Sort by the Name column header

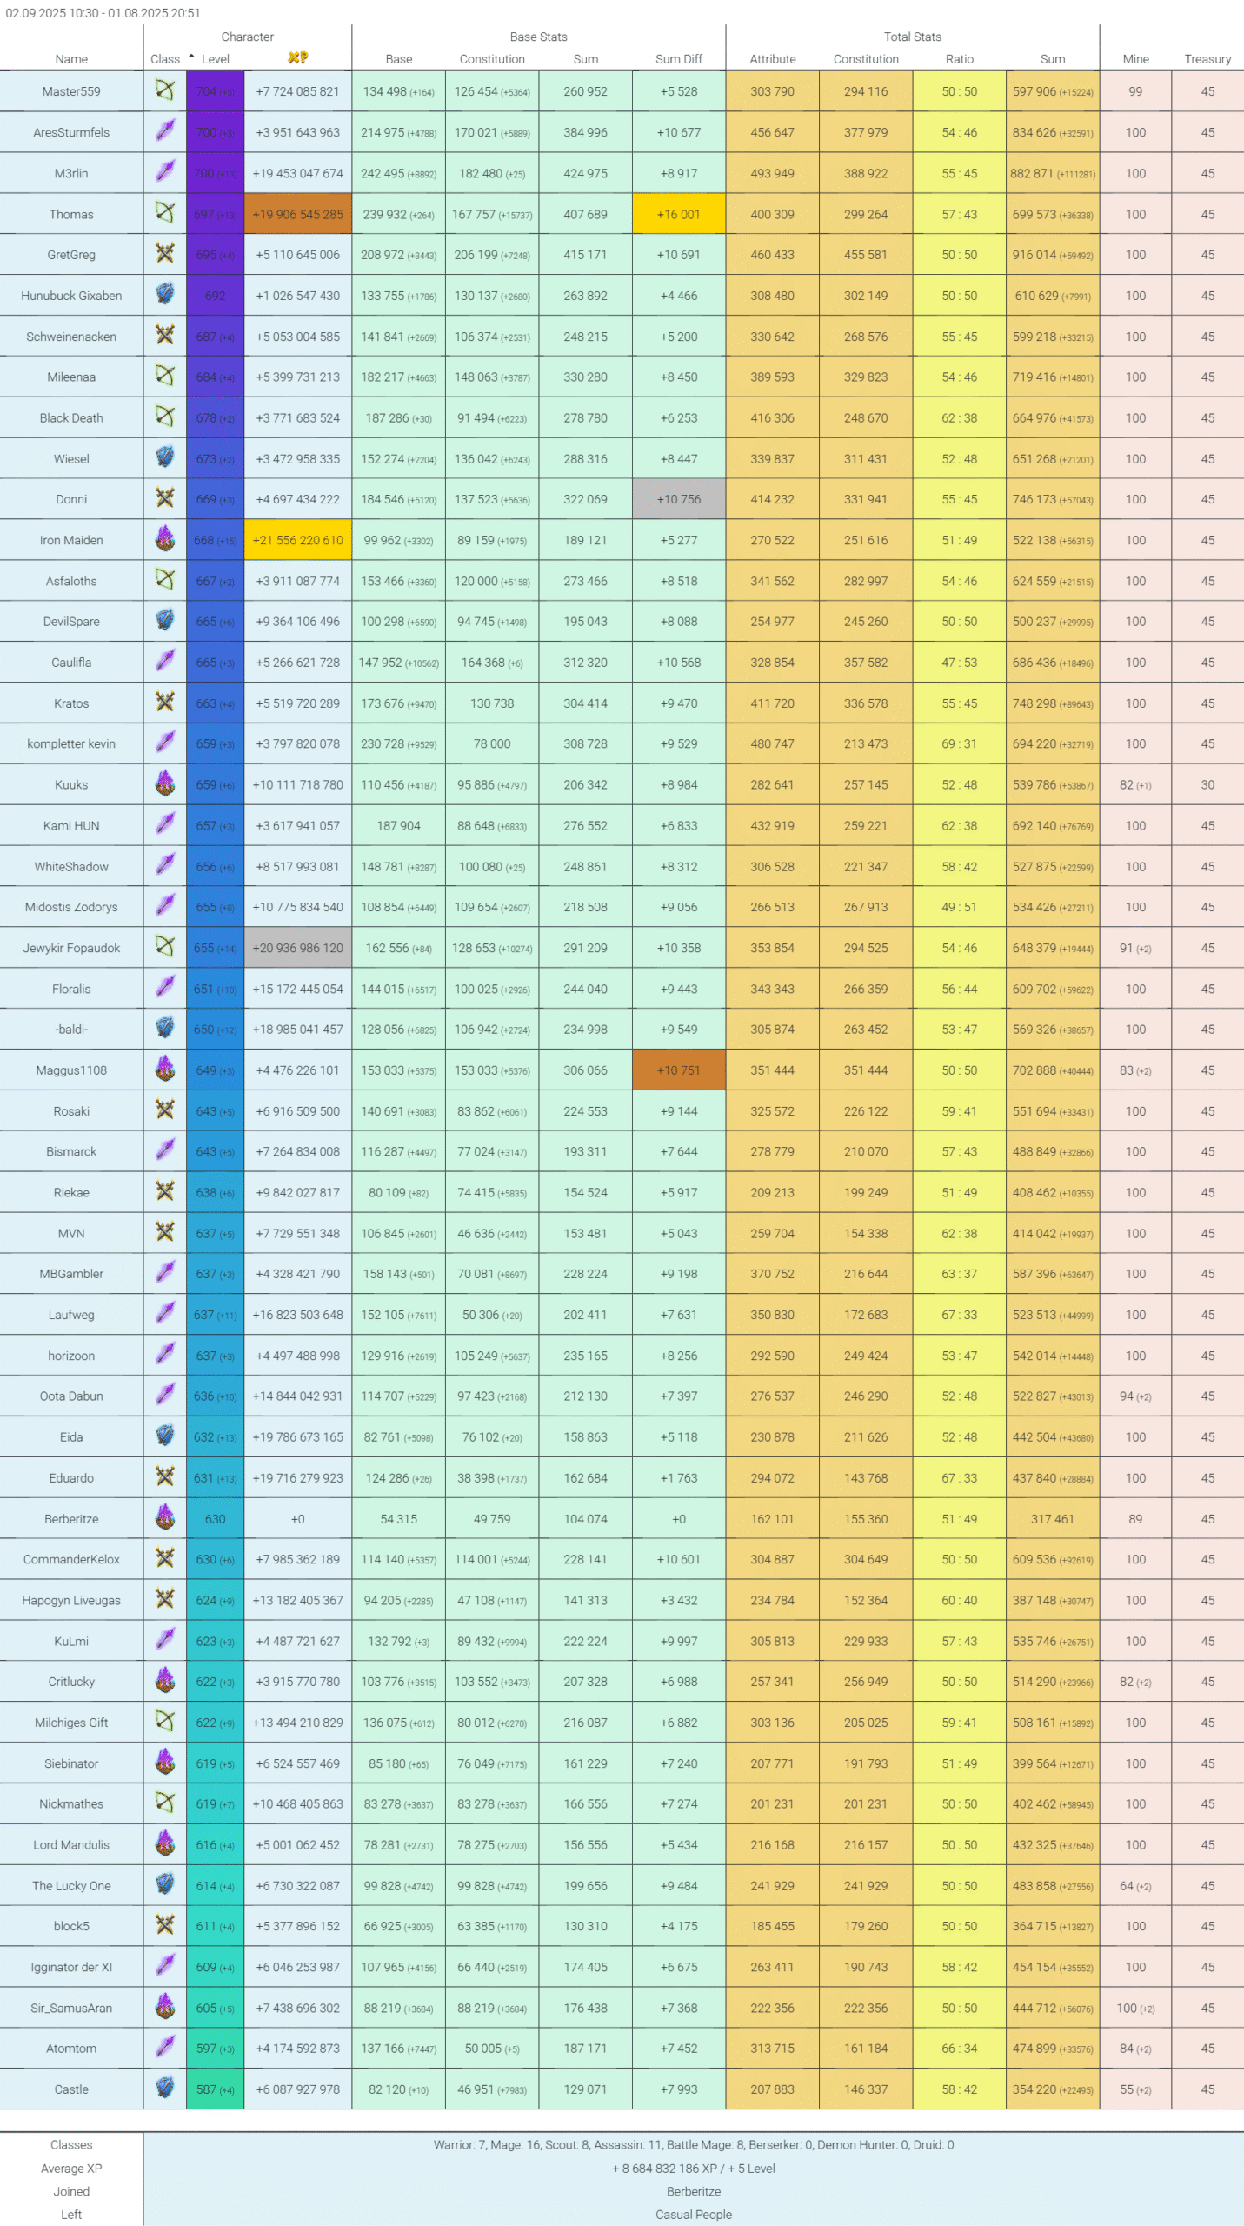(71, 59)
